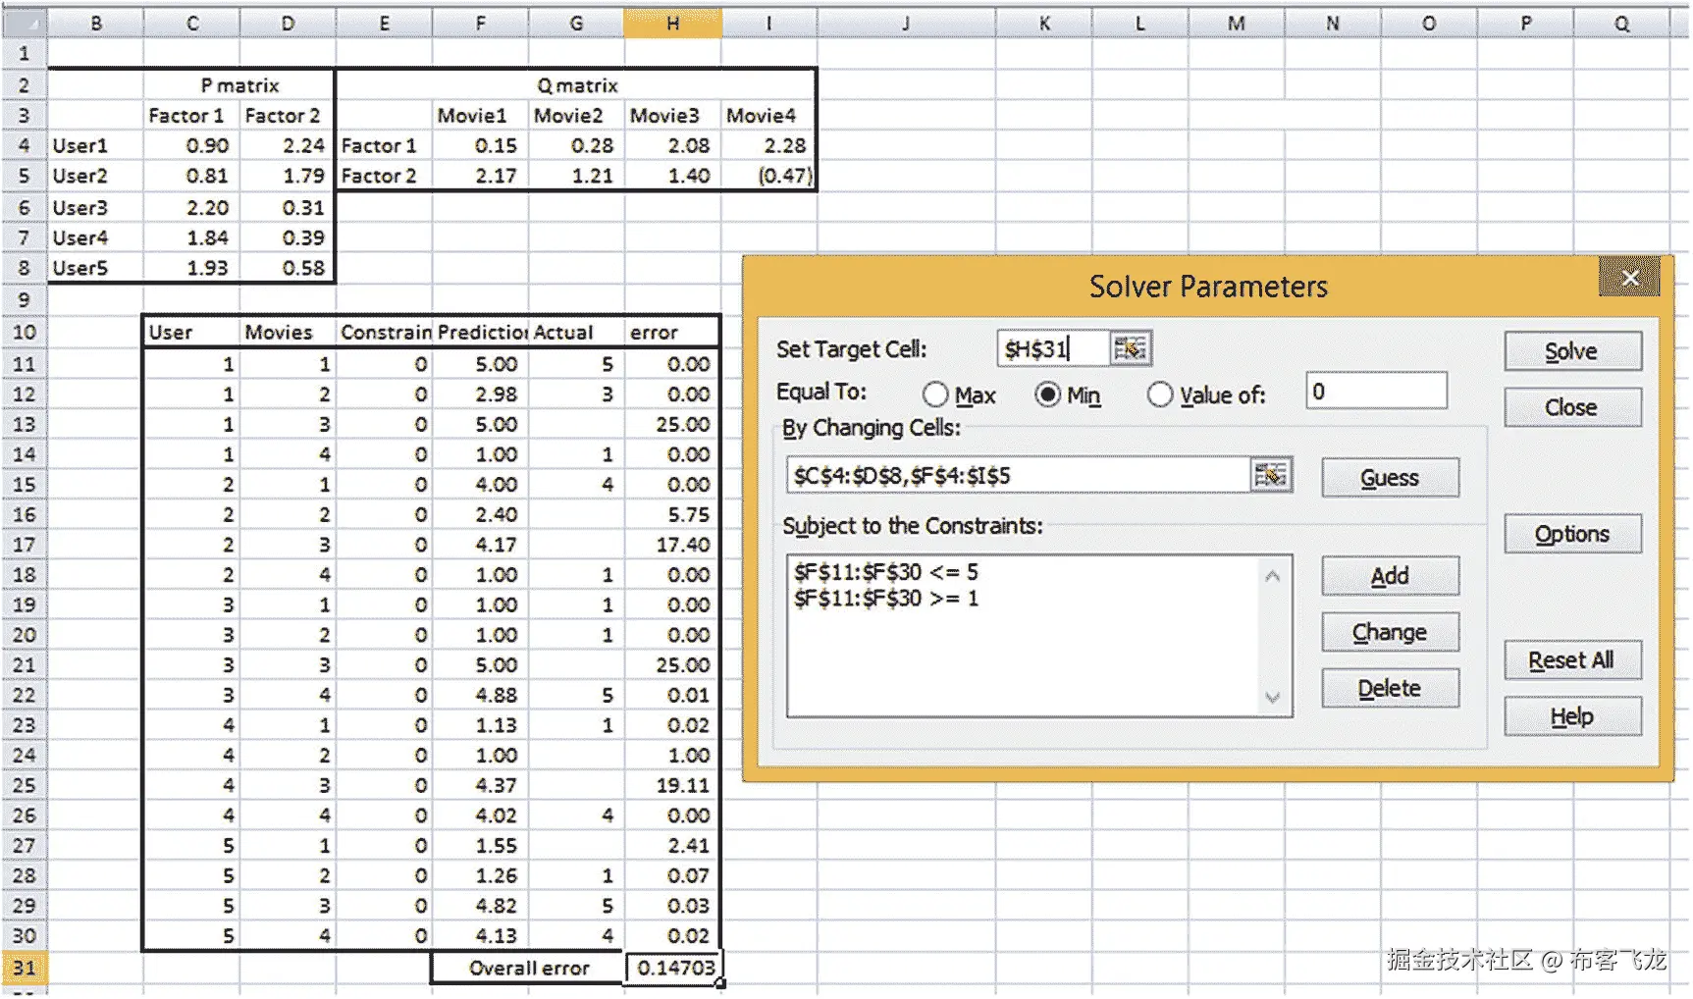
Task: Click User1 Factor 2 value 2.24
Action: click(x=288, y=146)
